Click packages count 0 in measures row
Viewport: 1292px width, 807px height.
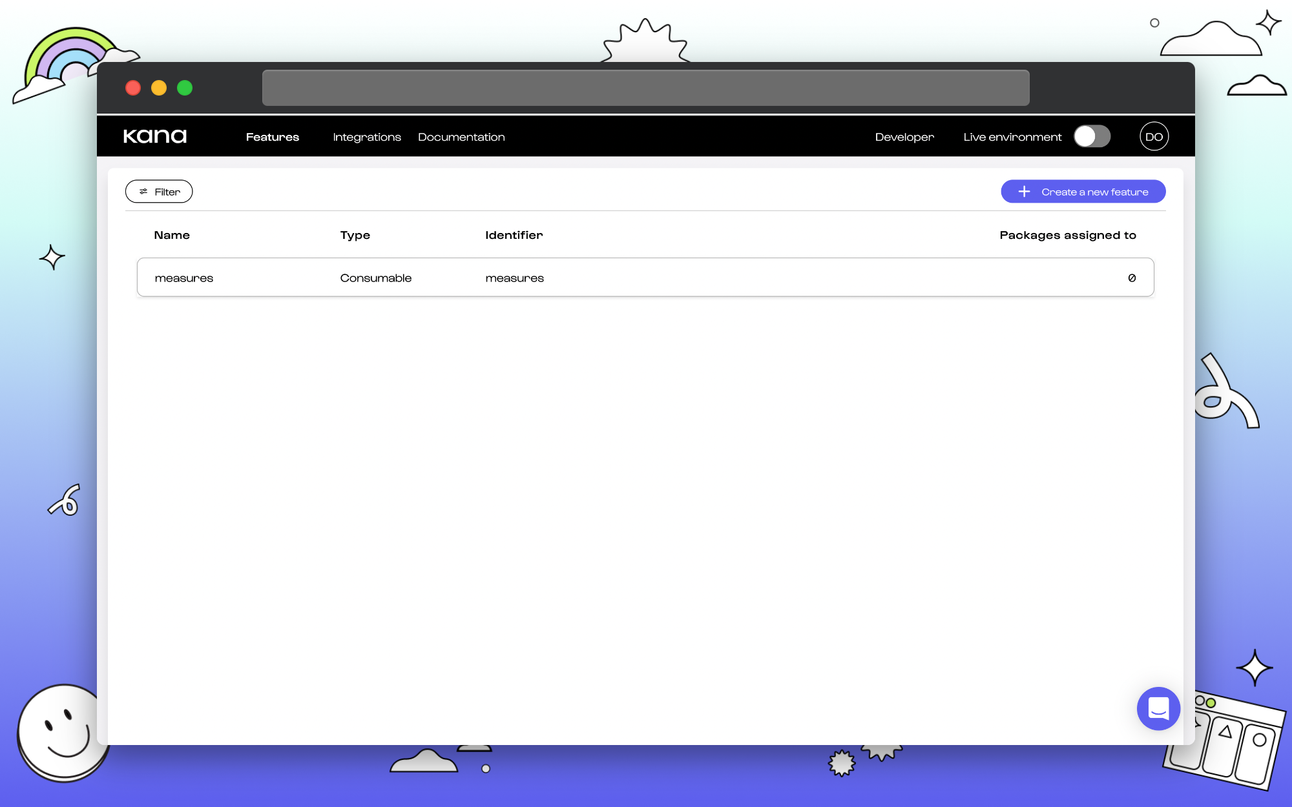pos(1132,278)
